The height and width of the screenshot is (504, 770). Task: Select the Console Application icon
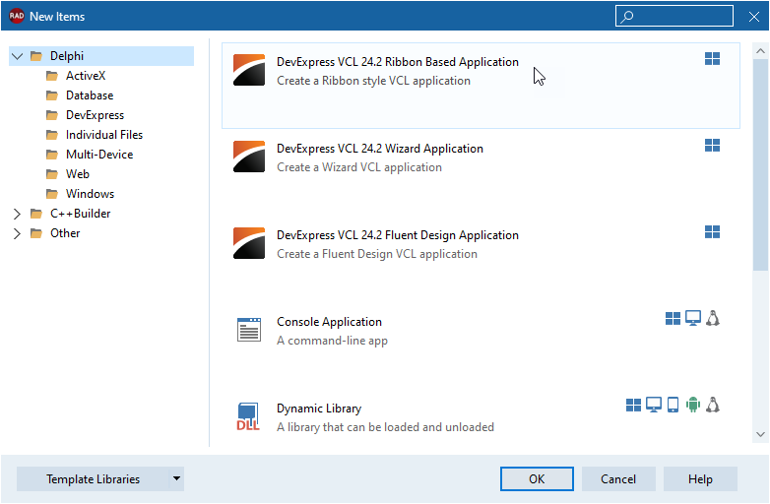249,330
